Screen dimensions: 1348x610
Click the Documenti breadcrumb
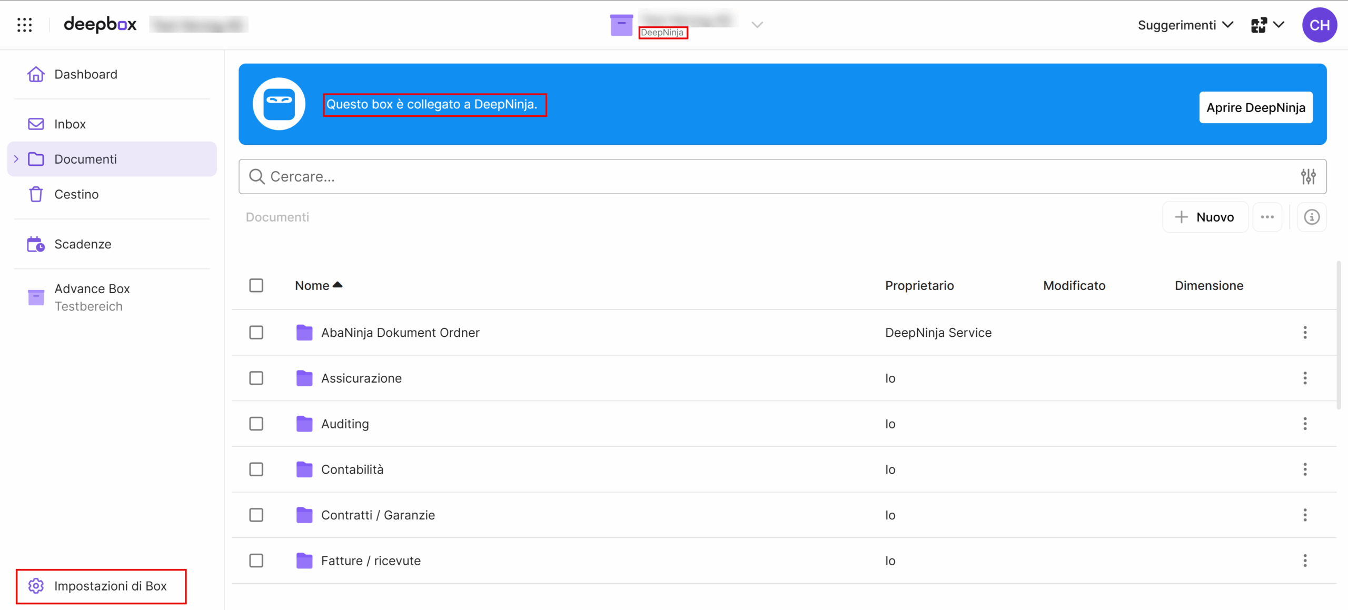(277, 217)
